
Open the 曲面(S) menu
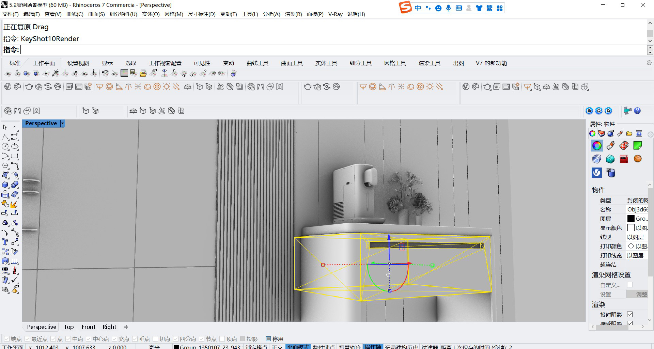[96, 14]
